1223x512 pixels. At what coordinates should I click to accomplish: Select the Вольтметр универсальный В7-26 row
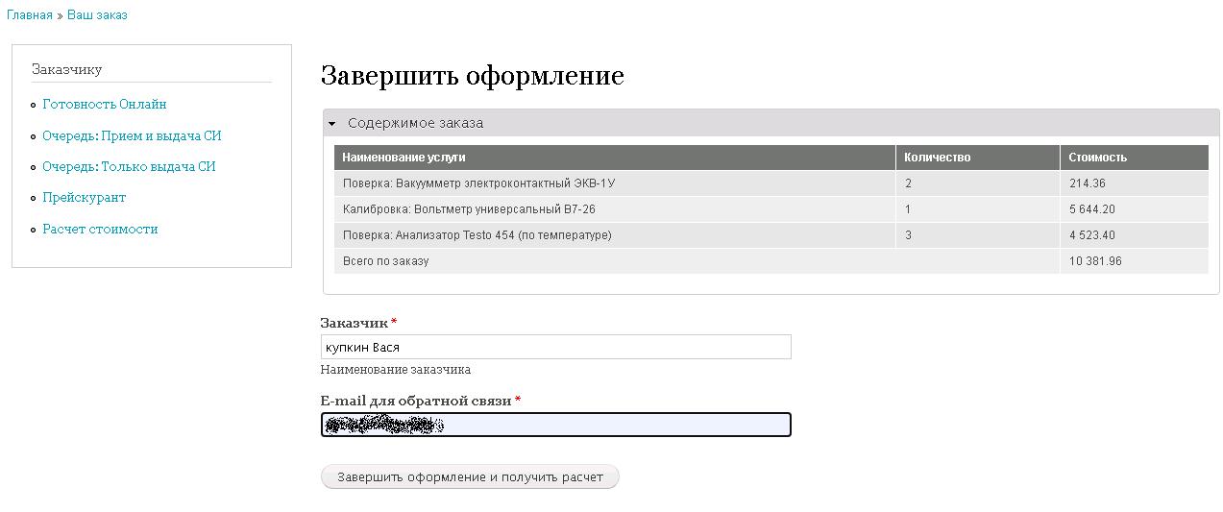click(x=771, y=209)
